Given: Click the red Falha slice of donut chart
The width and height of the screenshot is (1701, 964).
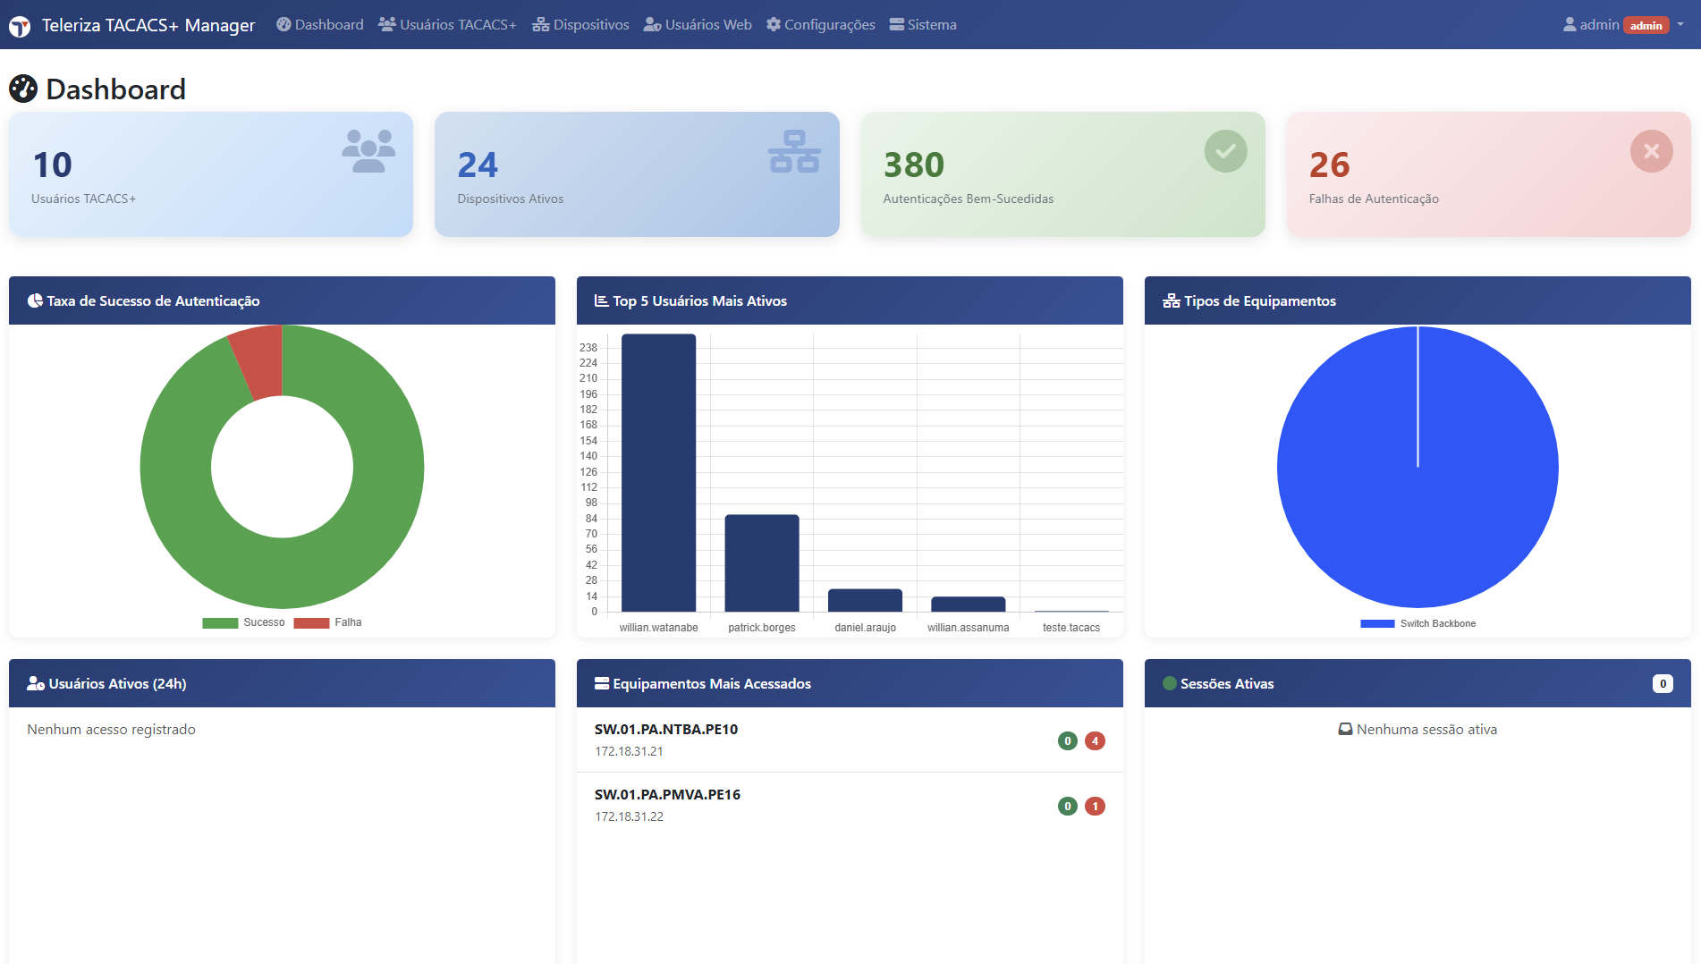Looking at the screenshot, I should coord(258,362).
